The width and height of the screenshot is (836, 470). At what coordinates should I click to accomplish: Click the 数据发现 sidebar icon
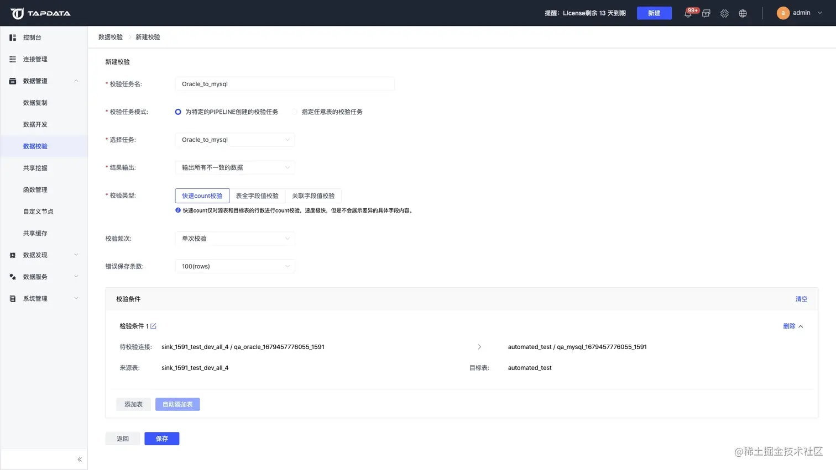13,255
